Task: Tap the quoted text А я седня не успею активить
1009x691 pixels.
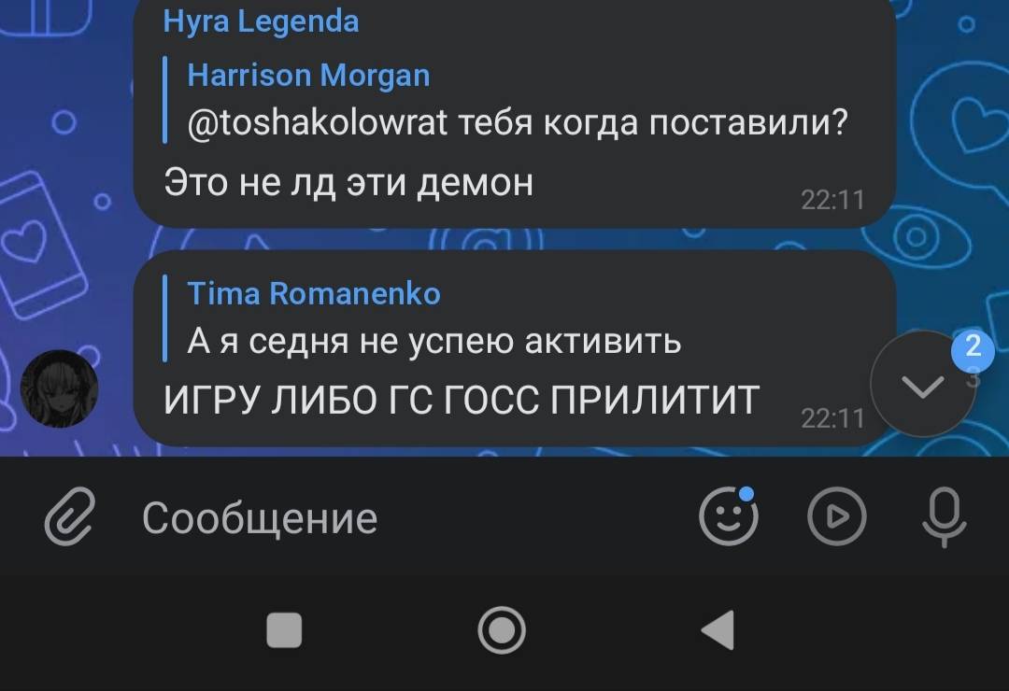Action: coord(433,341)
